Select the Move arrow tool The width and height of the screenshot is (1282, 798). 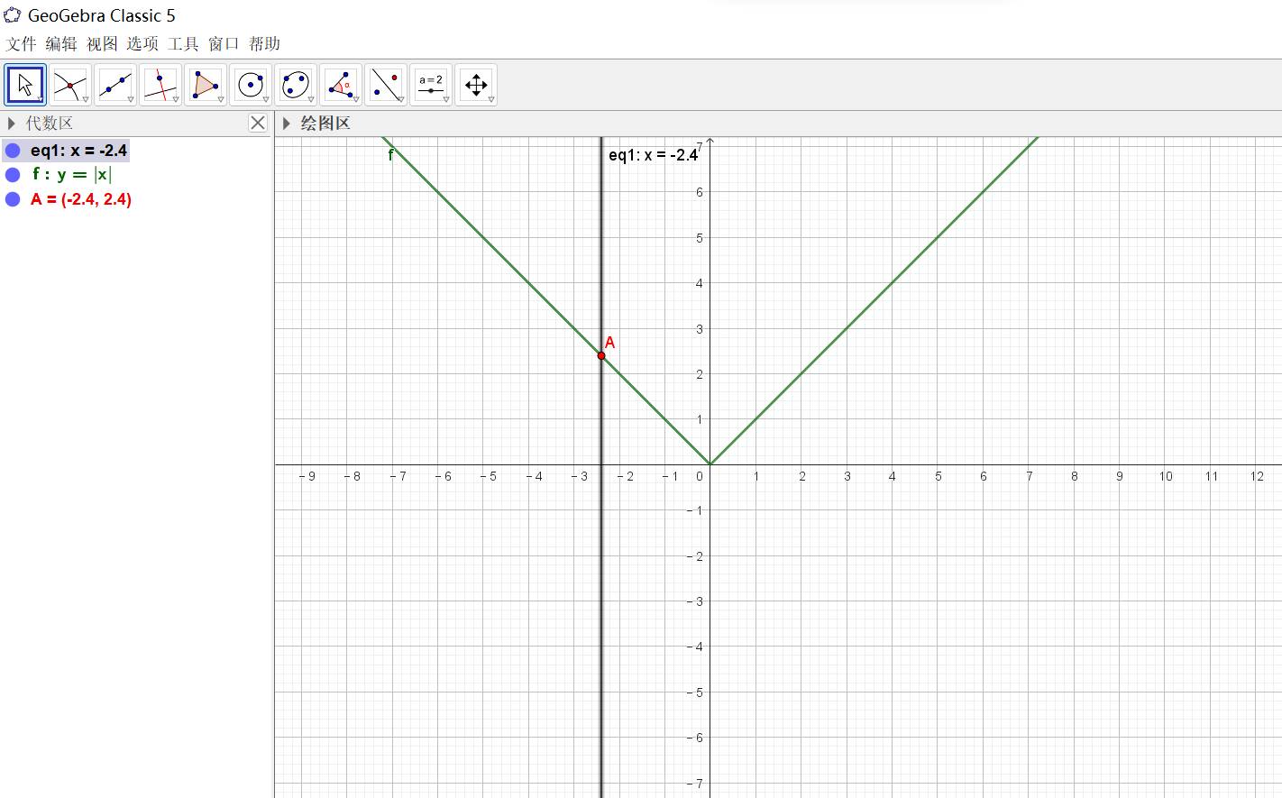(x=25, y=85)
